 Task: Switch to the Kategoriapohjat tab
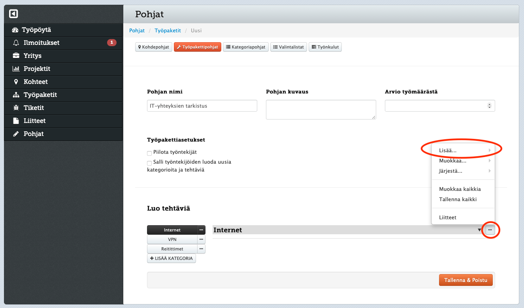tap(246, 47)
